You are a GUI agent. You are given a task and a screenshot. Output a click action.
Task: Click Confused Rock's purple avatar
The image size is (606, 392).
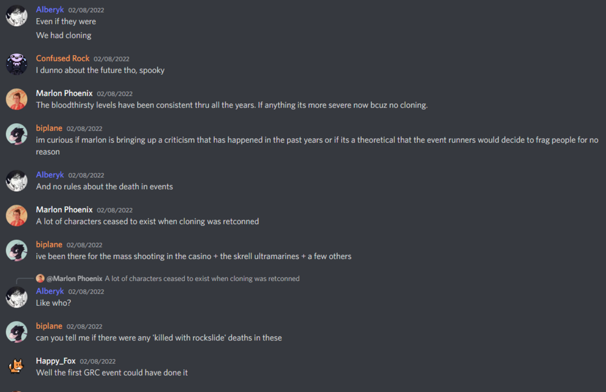pyautogui.click(x=16, y=64)
